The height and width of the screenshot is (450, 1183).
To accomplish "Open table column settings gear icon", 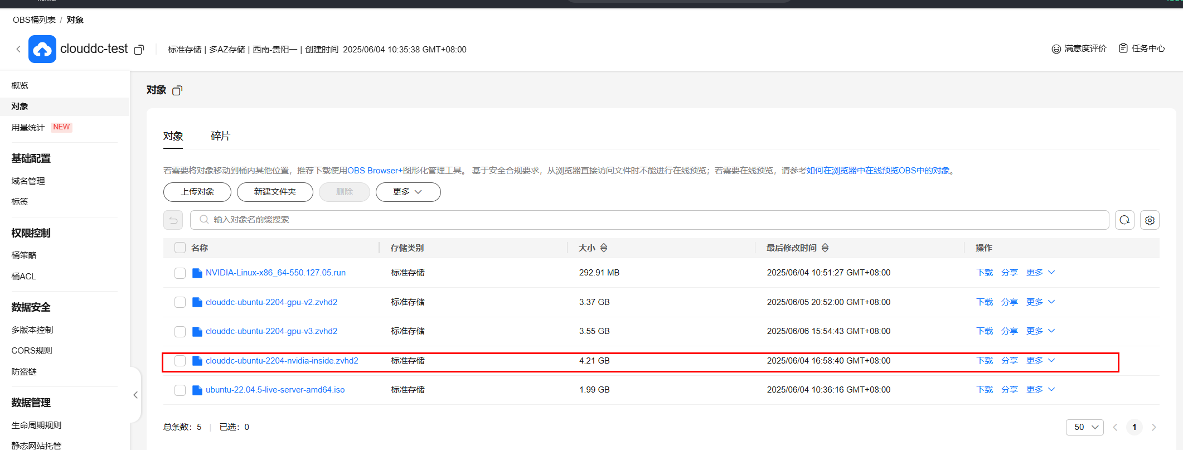I will (x=1150, y=220).
